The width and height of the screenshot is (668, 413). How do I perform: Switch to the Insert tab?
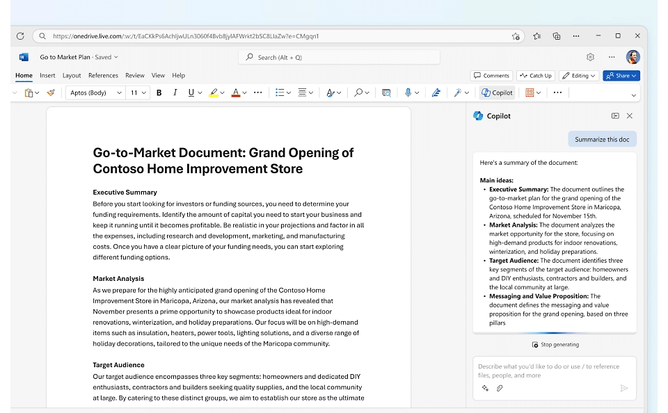click(47, 75)
